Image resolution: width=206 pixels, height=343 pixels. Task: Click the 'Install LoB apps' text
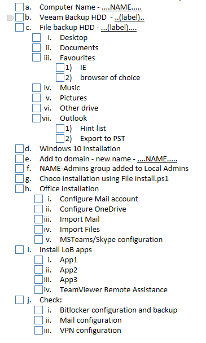65,250
